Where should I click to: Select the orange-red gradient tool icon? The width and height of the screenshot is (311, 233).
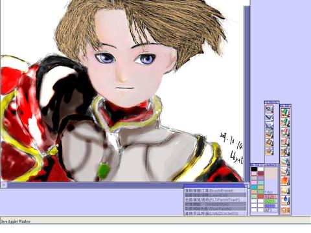pyautogui.click(x=286, y=181)
